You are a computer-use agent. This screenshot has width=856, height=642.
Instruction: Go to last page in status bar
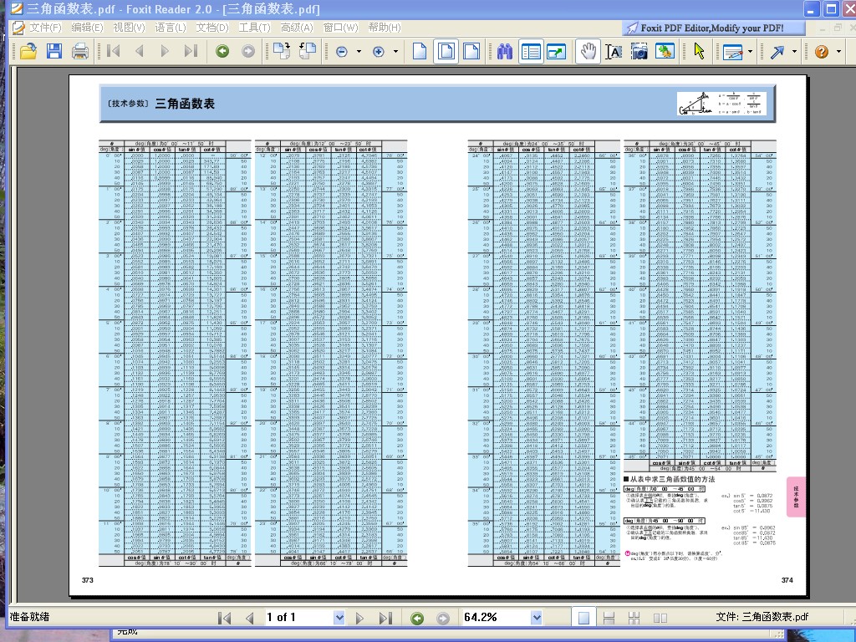coord(385,618)
